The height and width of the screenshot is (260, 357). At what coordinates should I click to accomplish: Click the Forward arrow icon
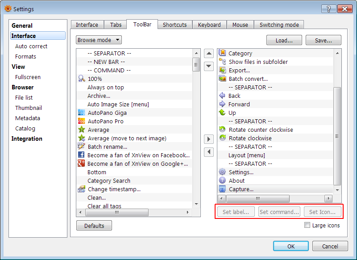[222, 104]
